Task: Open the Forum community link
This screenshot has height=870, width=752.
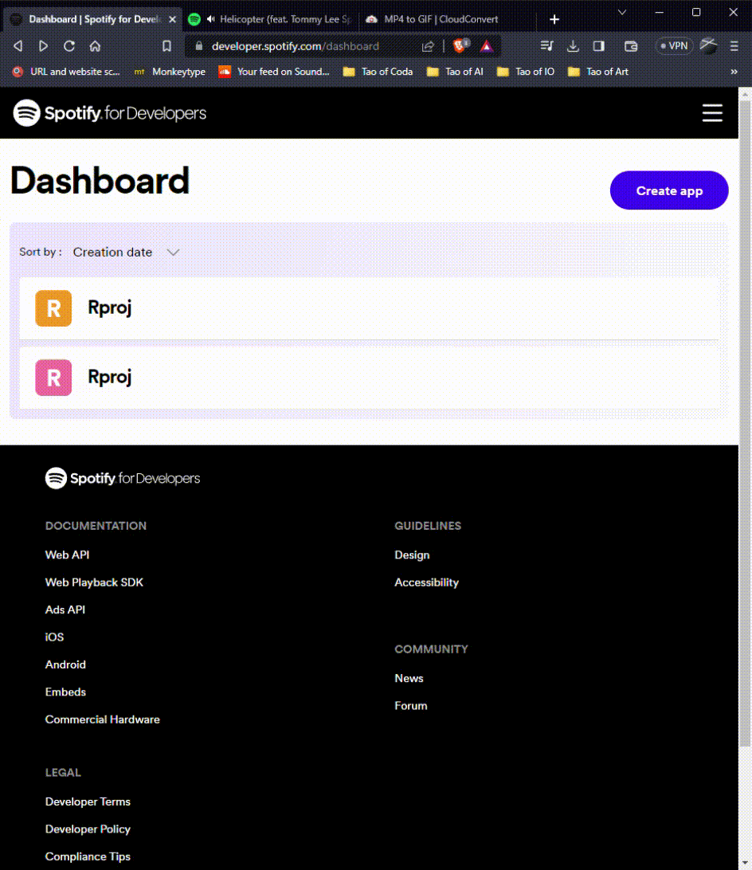Action: (x=411, y=706)
